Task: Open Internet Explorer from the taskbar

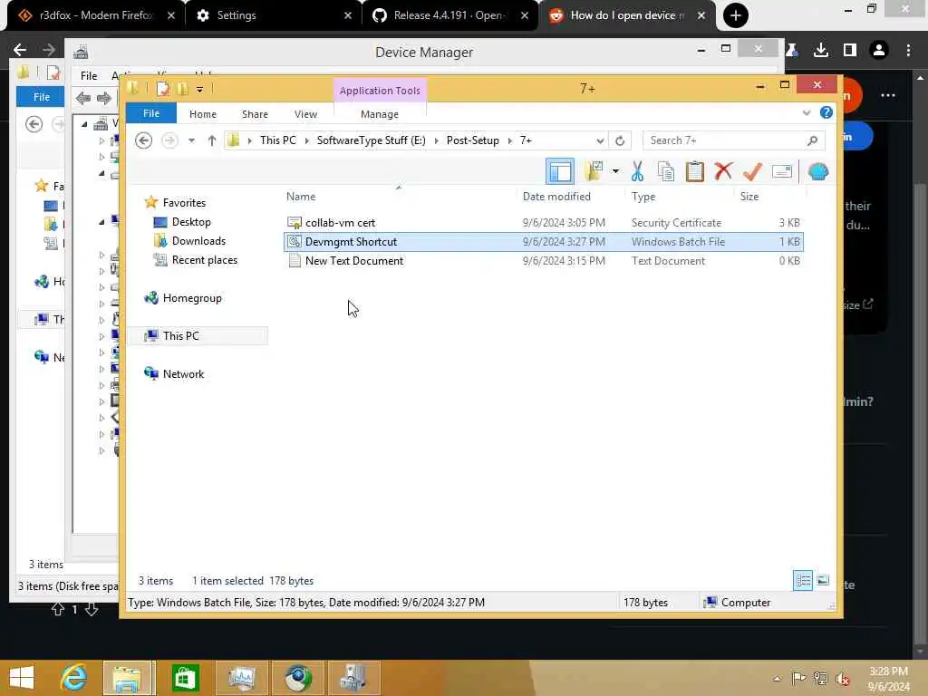Action: (x=74, y=678)
